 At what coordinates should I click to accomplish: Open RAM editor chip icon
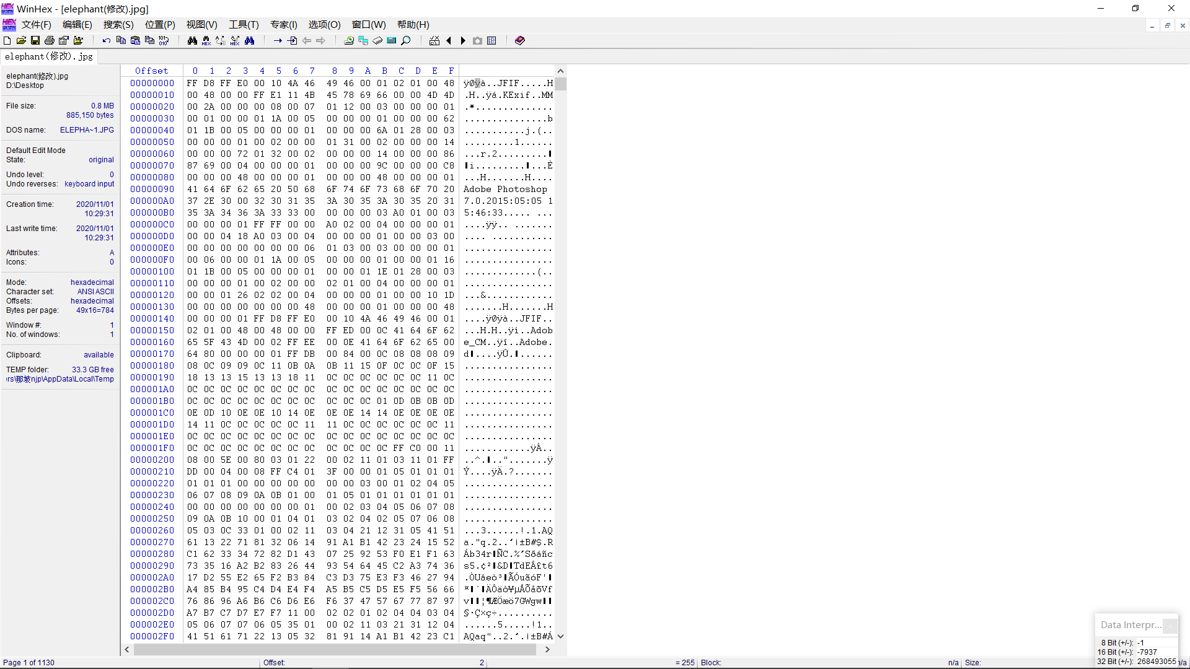pos(377,41)
